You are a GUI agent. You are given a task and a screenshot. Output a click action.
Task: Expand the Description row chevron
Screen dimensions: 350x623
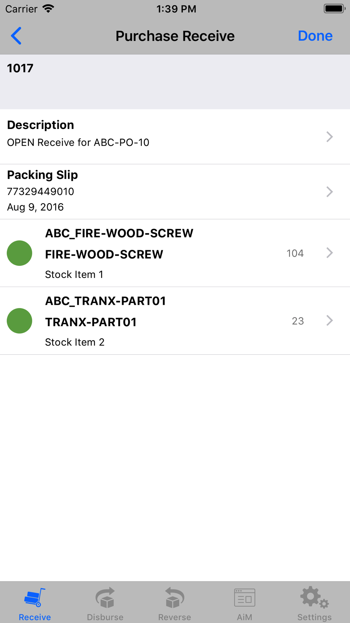329,137
